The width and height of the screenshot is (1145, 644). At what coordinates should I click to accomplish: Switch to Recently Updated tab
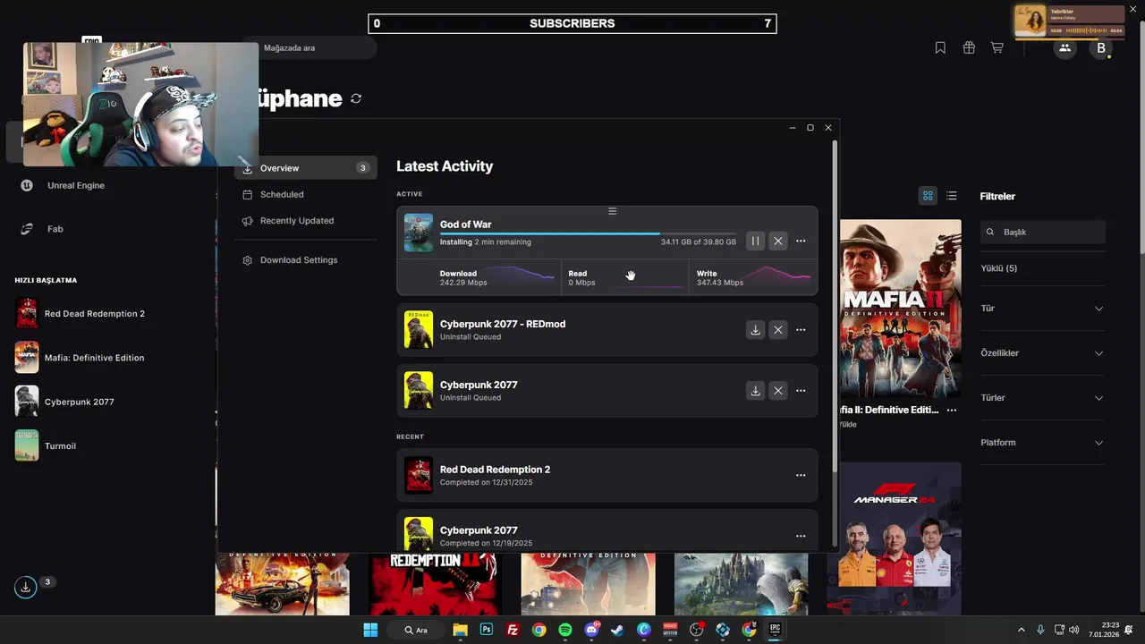coord(306,220)
